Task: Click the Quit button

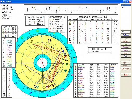Action: [126, 75]
